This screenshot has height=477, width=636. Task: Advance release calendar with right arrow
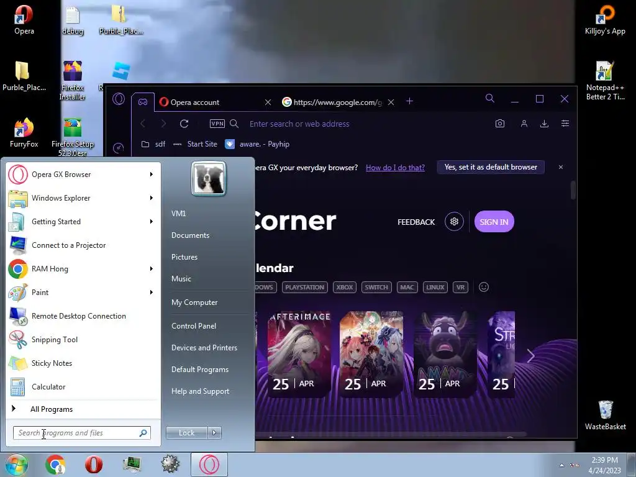(530, 356)
